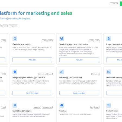Click Custom fields title
Image resolution: width=122 pixels, height=122 pixels.
(112, 111)
